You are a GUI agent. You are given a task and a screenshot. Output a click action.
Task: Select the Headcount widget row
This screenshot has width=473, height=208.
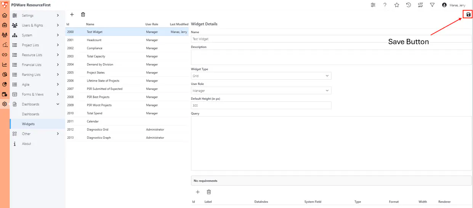tap(127, 40)
